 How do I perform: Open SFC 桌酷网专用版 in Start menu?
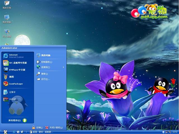(18, 63)
